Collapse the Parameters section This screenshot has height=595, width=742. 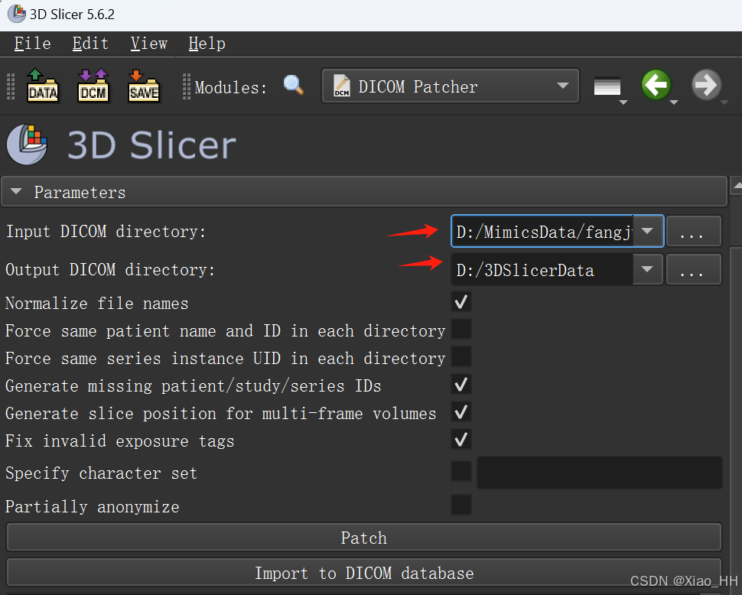point(364,192)
